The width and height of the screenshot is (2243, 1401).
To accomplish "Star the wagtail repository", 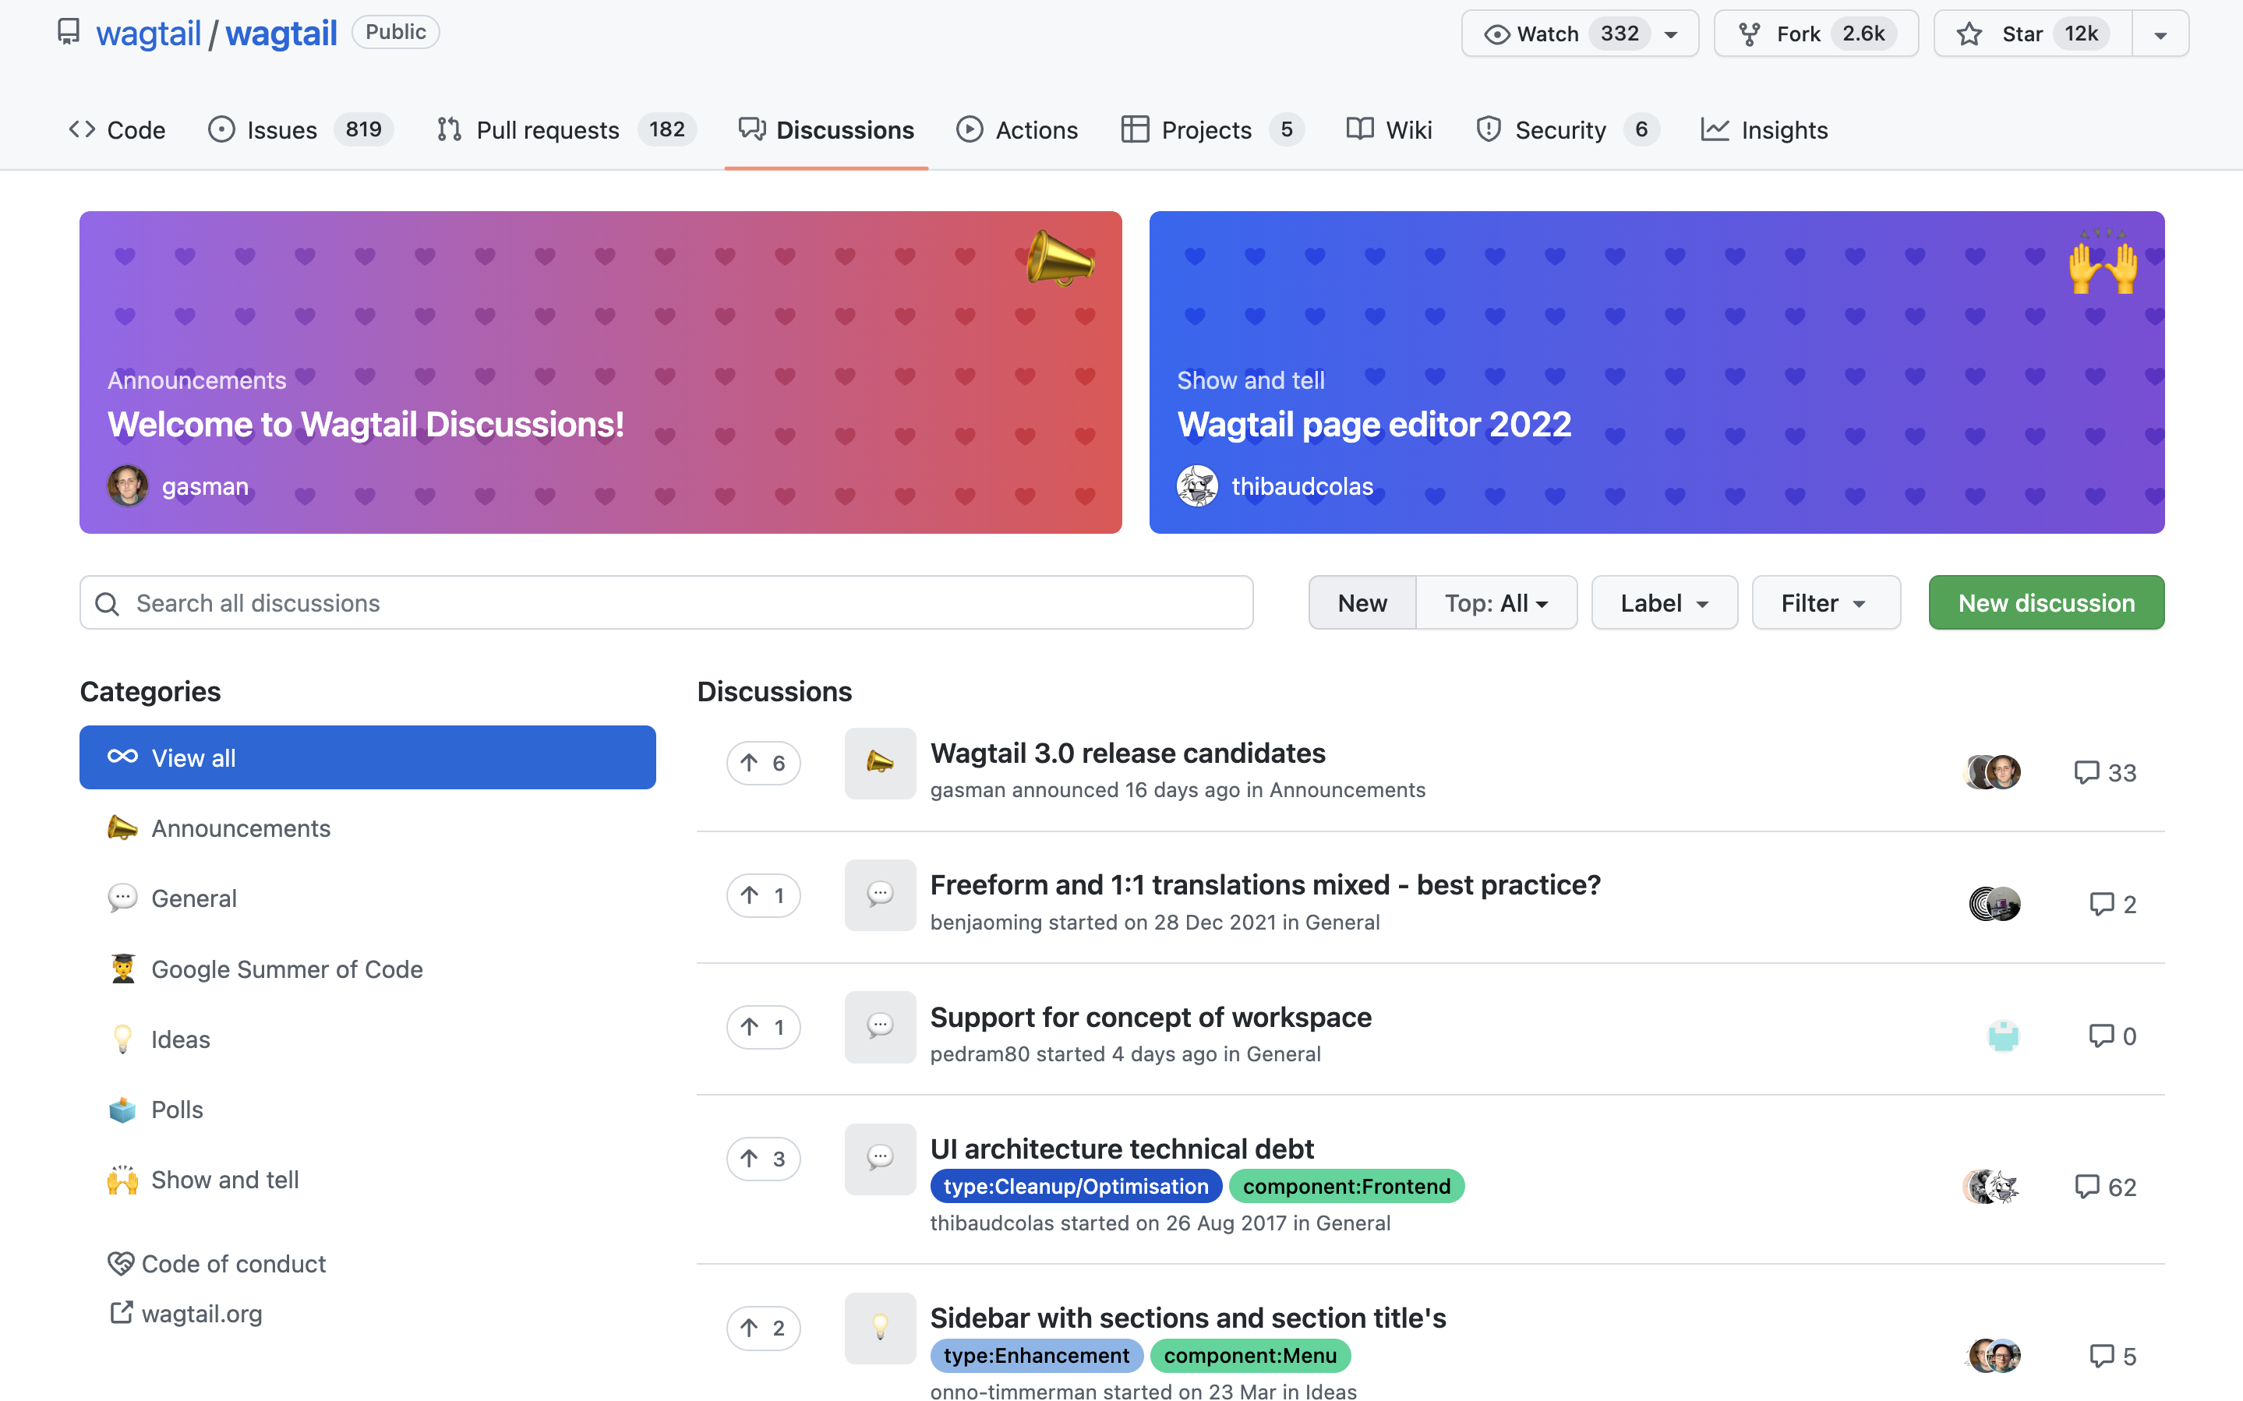I will (2032, 34).
